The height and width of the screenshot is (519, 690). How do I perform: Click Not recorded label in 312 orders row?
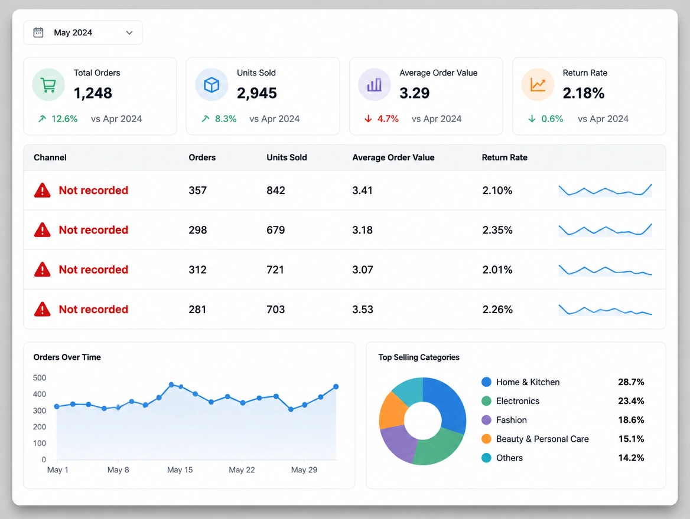tap(93, 270)
